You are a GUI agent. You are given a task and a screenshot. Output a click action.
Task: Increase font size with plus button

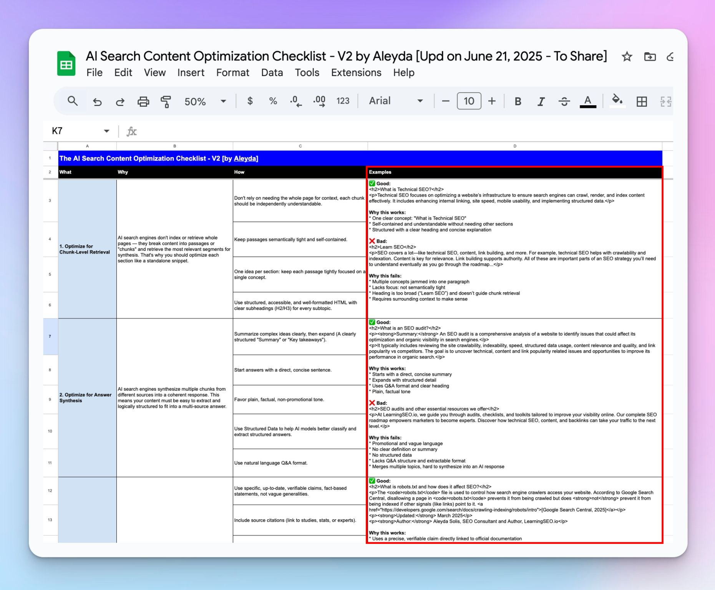coord(492,101)
